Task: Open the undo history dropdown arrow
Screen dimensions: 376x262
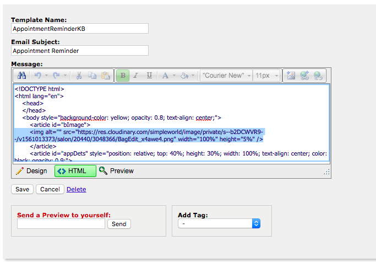Action: 47,76
